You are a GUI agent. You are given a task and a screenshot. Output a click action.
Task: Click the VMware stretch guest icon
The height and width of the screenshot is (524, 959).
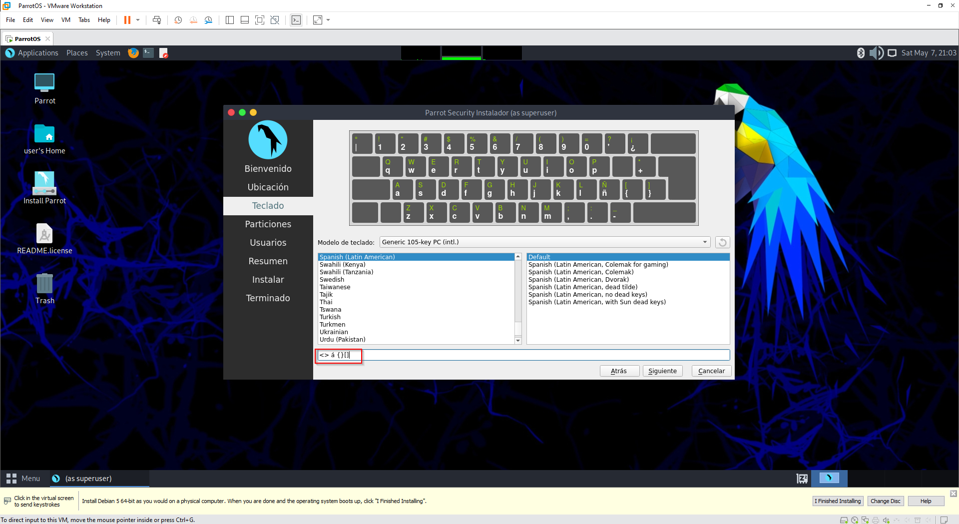(318, 20)
